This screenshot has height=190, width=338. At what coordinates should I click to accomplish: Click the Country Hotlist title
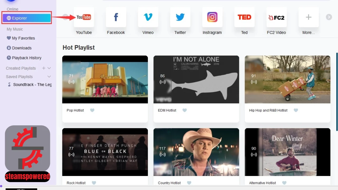pyautogui.click(x=169, y=183)
